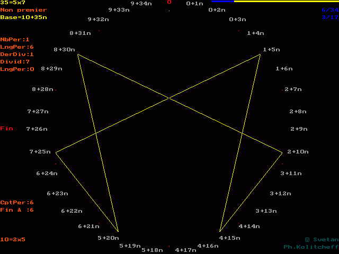The height and width of the screenshot is (254, 339).
Task: Click the blue segment of progress bar
Action: (222, 2)
